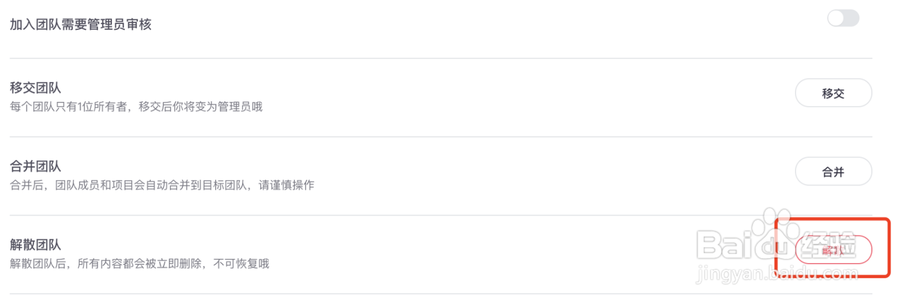Click the 加入团队需要管理员审核 label
Viewport: 907px width, 304px height.
81,25
